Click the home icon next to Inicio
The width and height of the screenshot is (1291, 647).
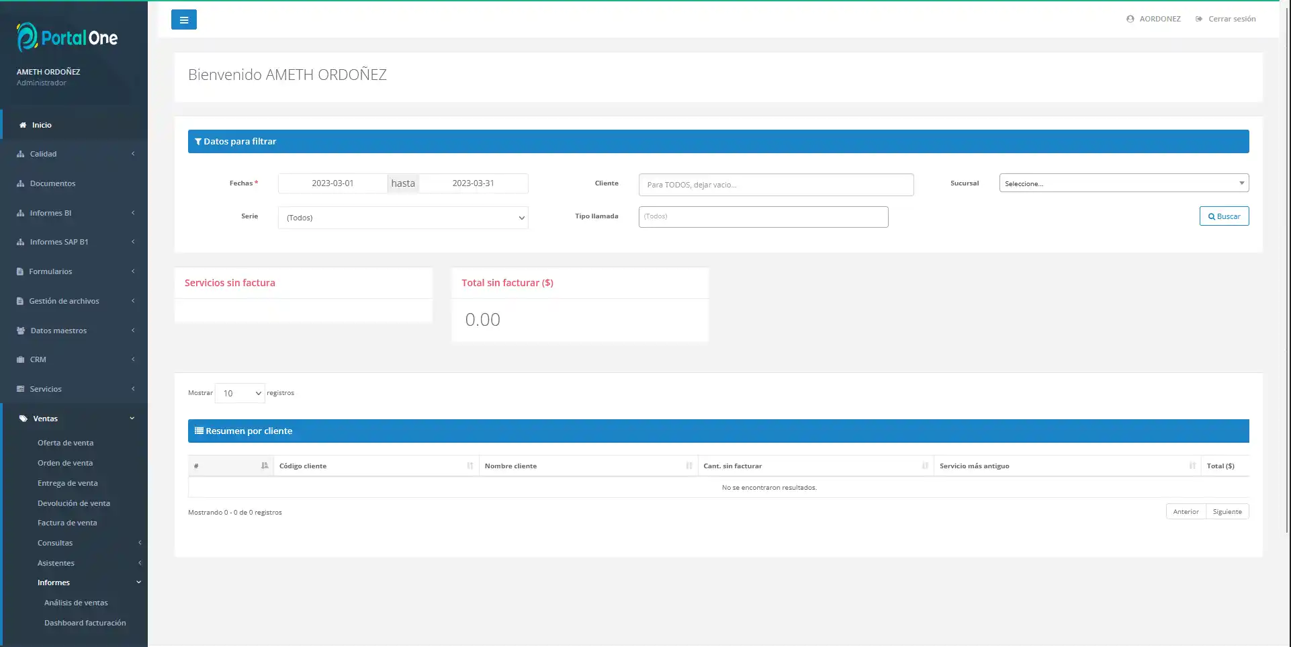(23, 125)
